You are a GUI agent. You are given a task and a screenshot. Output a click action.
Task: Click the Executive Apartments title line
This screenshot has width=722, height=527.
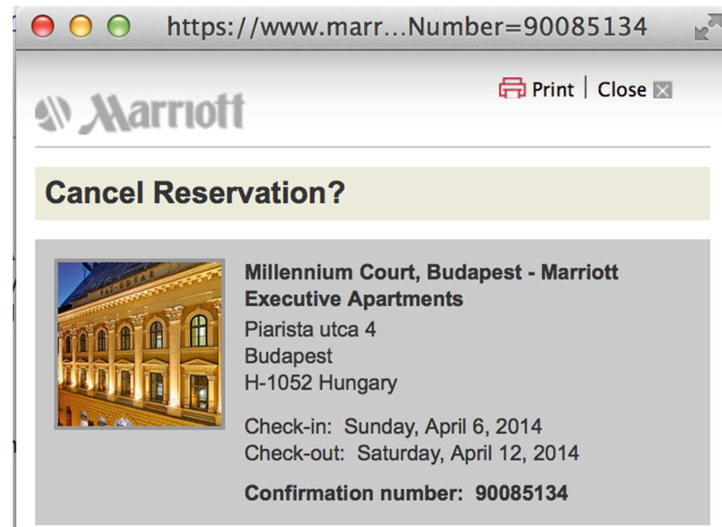point(354,299)
